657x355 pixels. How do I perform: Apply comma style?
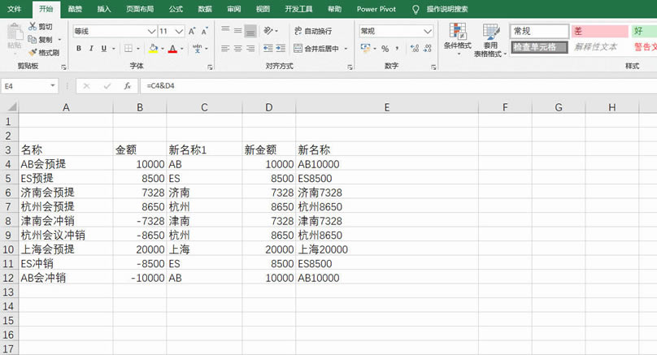tap(397, 49)
